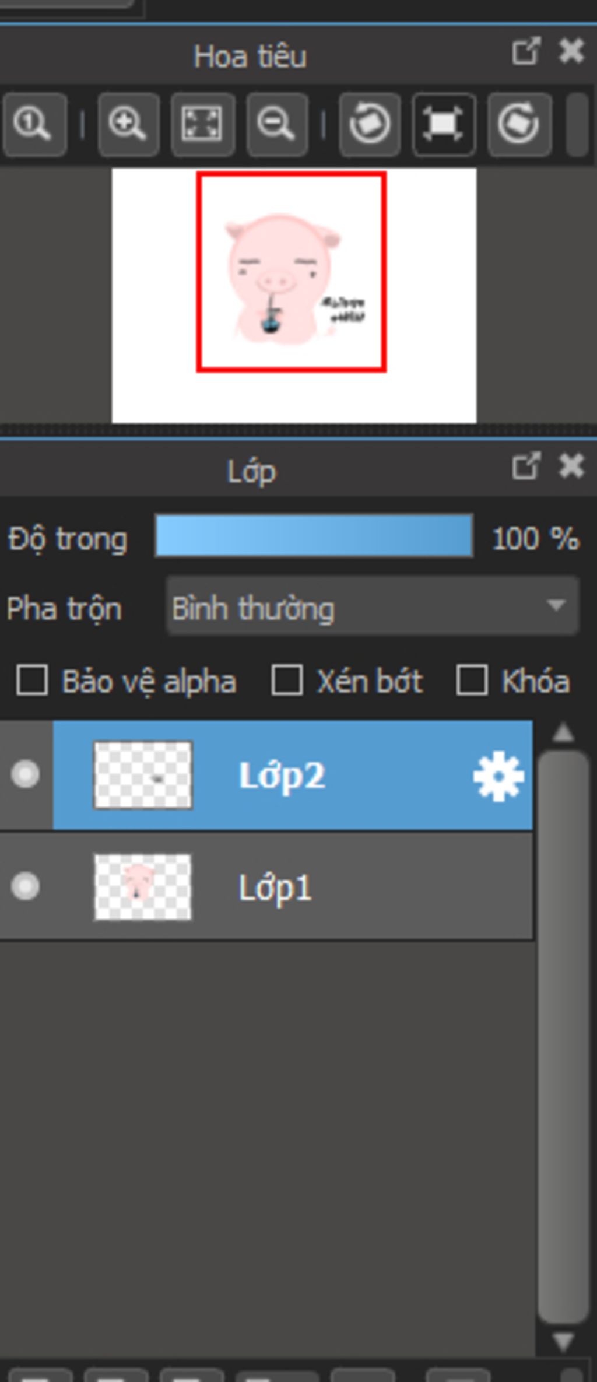Select the Lớp1 layer
This screenshot has height=1382, width=597.
pyautogui.click(x=350, y=887)
